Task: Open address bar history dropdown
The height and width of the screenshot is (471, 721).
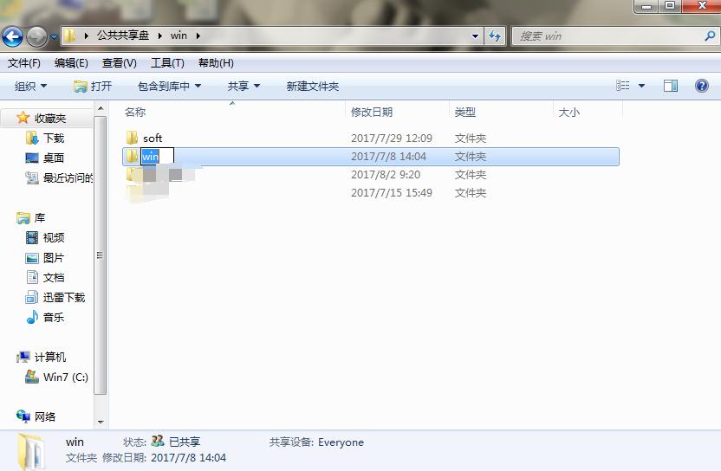Action: pyautogui.click(x=476, y=36)
